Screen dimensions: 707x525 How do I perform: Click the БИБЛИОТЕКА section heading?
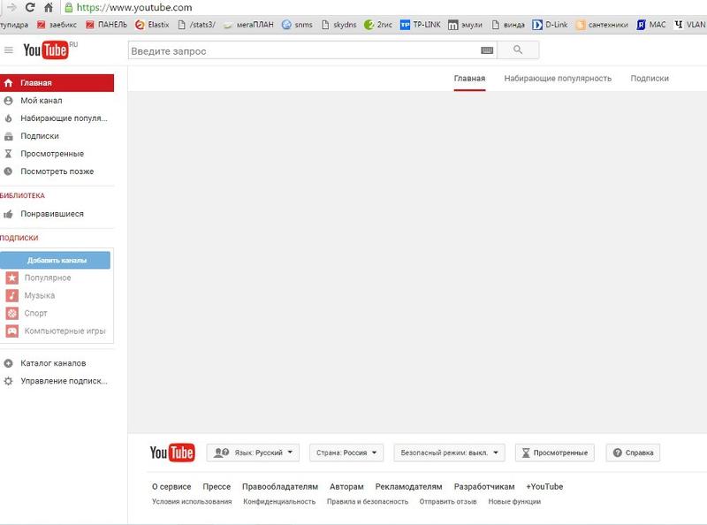pos(23,195)
